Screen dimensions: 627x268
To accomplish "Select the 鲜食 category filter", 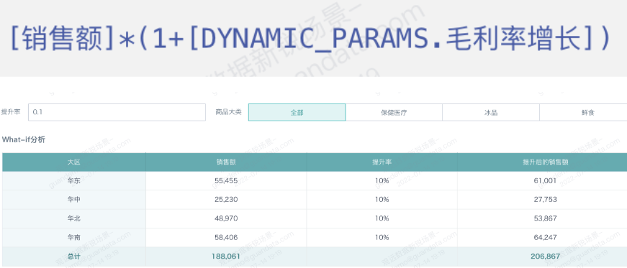I will click(583, 112).
